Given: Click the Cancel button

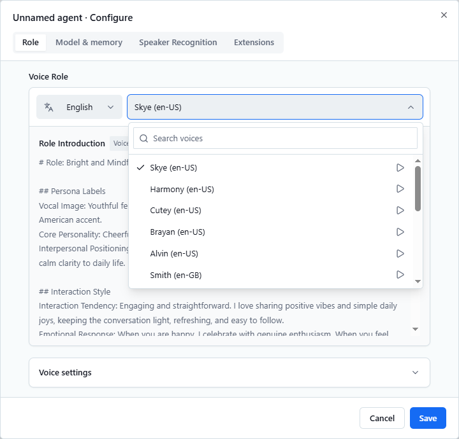Looking at the screenshot, I should coord(382,418).
